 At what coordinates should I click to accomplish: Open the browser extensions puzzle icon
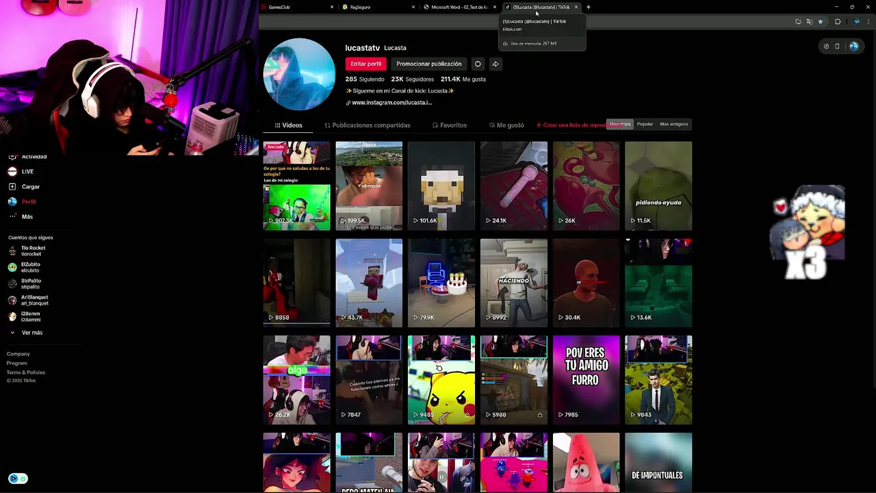click(x=838, y=21)
